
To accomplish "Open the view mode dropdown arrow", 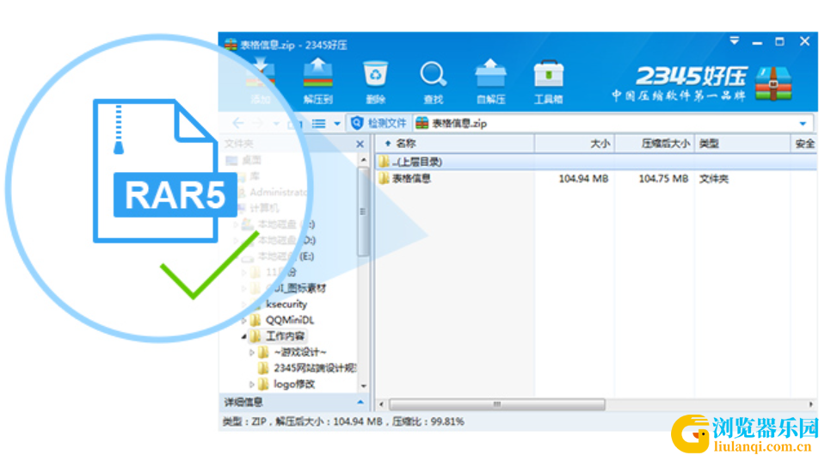I will pyautogui.click(x=337, y=124).
